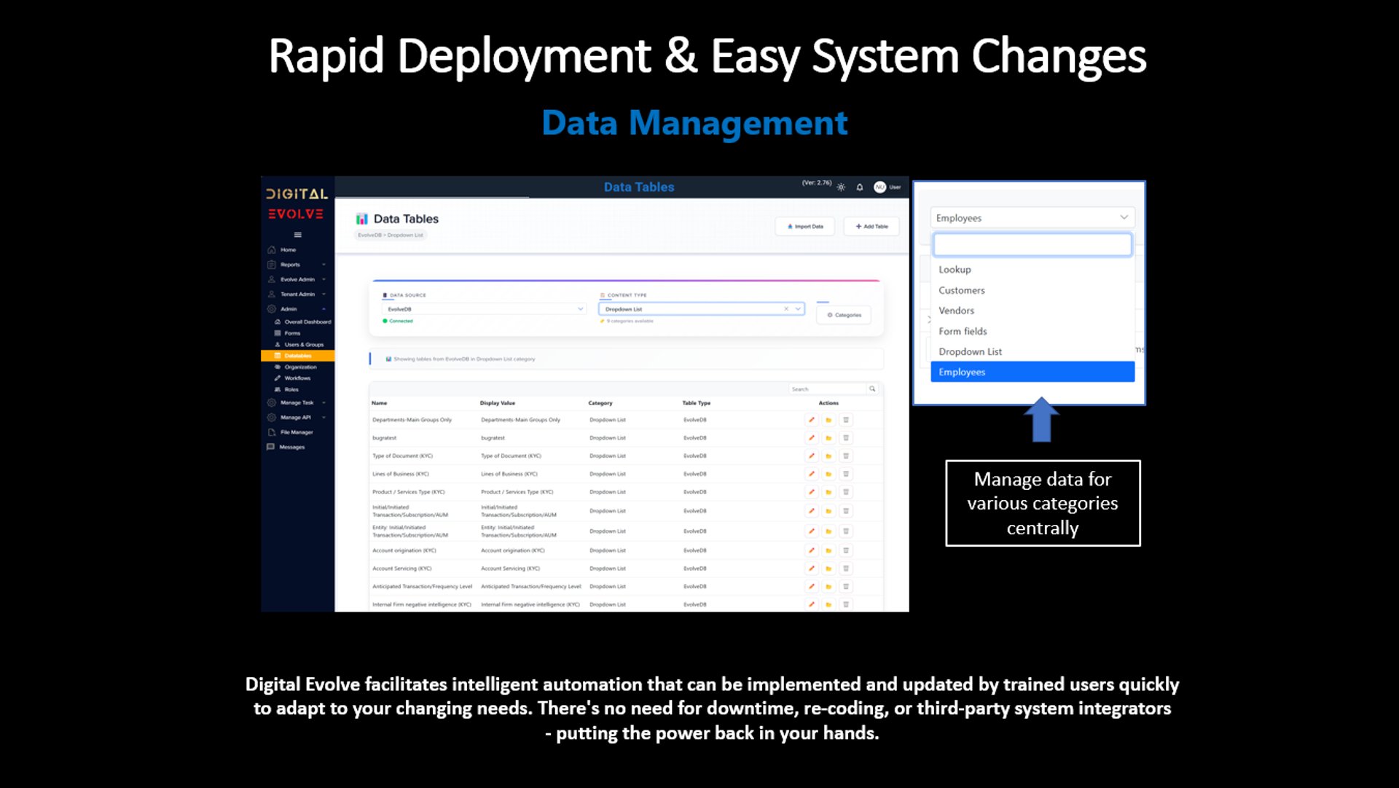Image resolution: width=1399 pixels, height=788 pixels.
Task: Clear the Content Type selection X
Action: tap(786, 309)
